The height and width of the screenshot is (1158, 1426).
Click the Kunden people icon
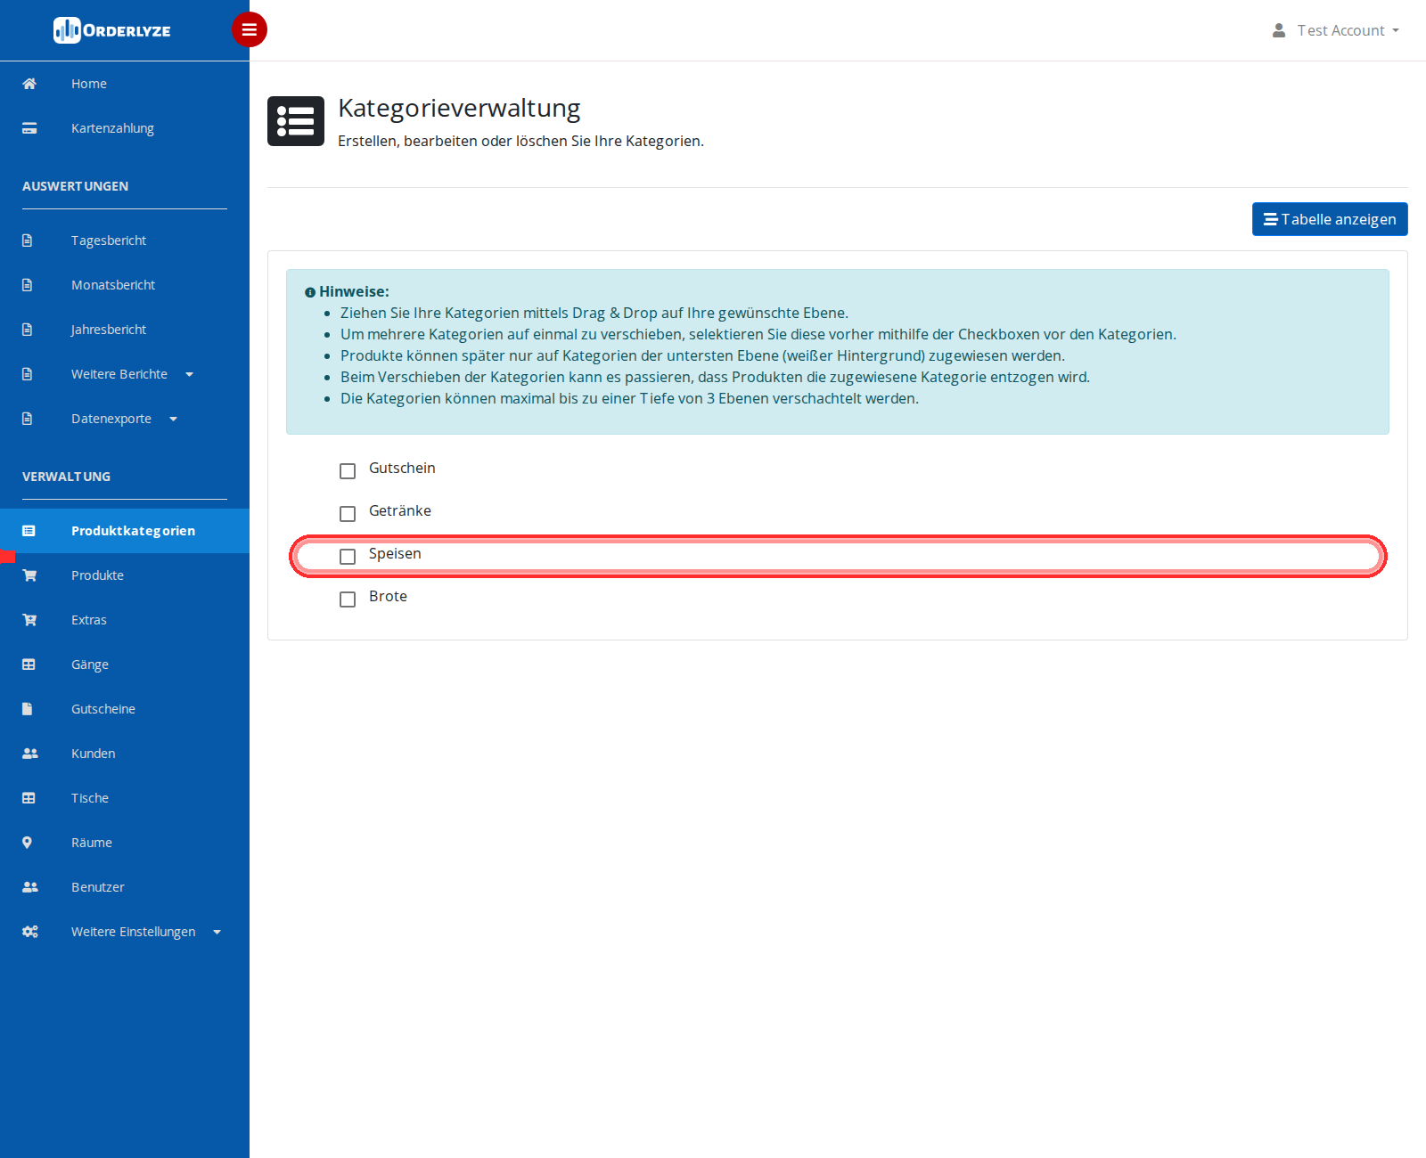click(30, 754)
